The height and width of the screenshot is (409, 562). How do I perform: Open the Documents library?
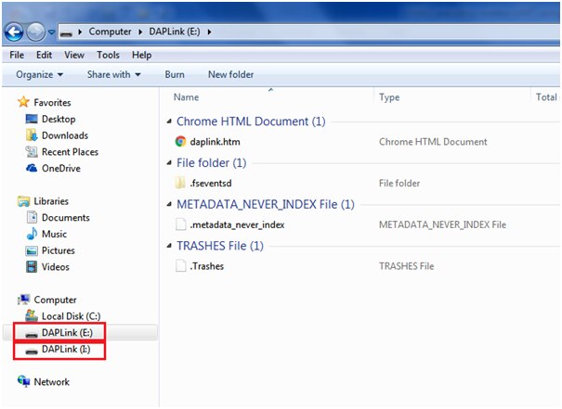click(x=66, y=218)
